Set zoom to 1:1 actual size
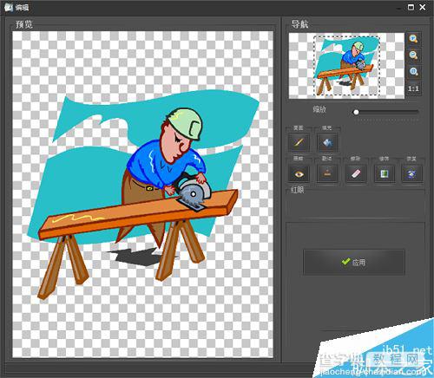 [413, 88]
